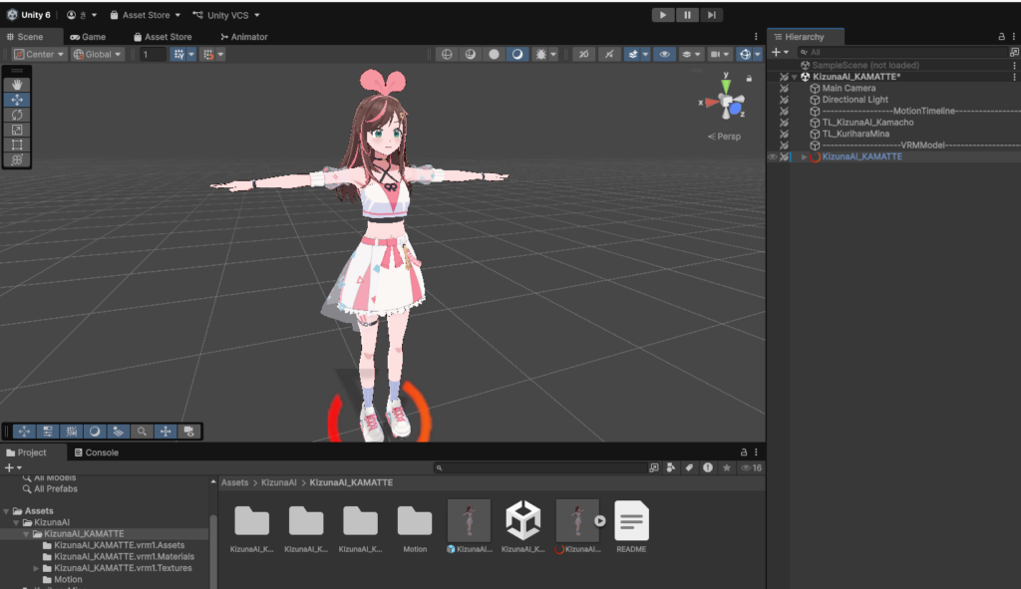Open the Center pivot mode dropdown
1021x589 pixels.
38,53
